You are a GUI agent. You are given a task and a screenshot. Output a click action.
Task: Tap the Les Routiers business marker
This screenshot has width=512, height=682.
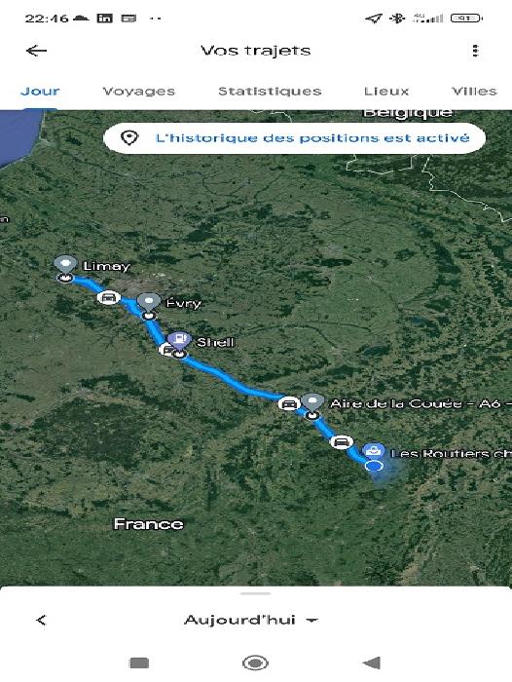[374, 451]
